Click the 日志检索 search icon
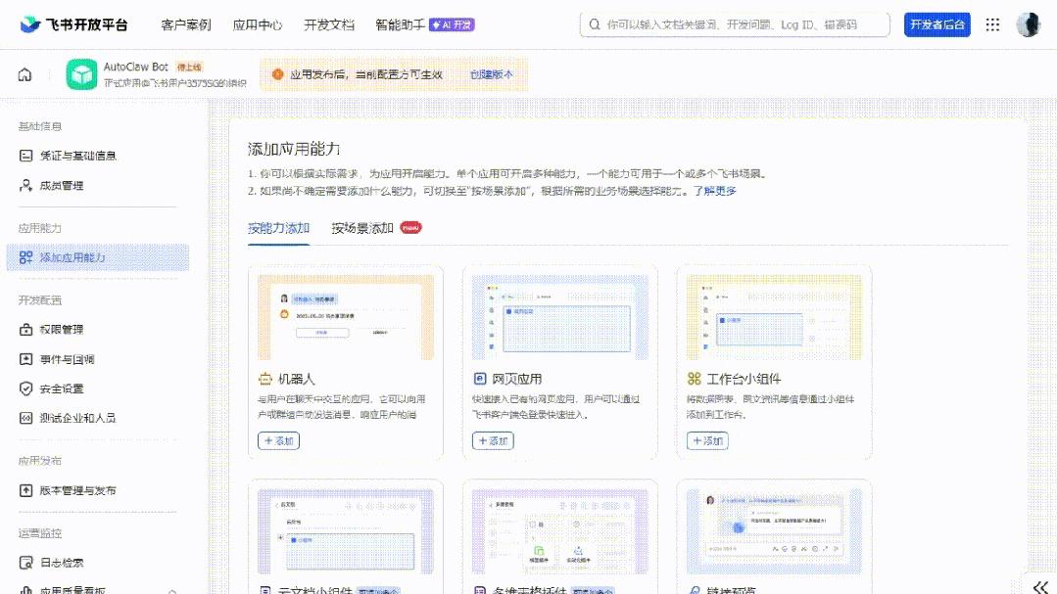The image size is (1057, 594). 25,563
